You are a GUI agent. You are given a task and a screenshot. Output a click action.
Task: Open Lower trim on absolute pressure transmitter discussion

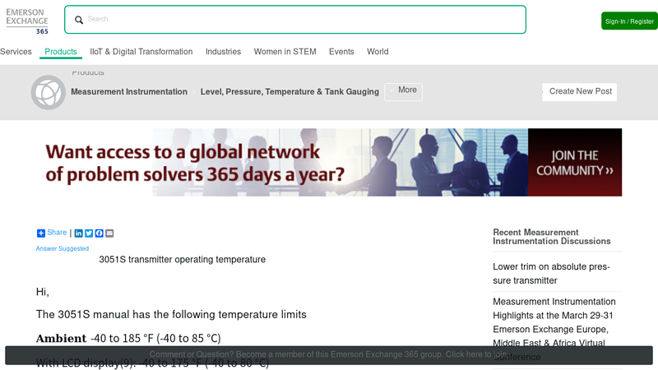click(x=551, y=274)
